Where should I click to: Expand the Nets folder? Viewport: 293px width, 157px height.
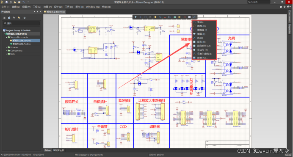[6, 54]
